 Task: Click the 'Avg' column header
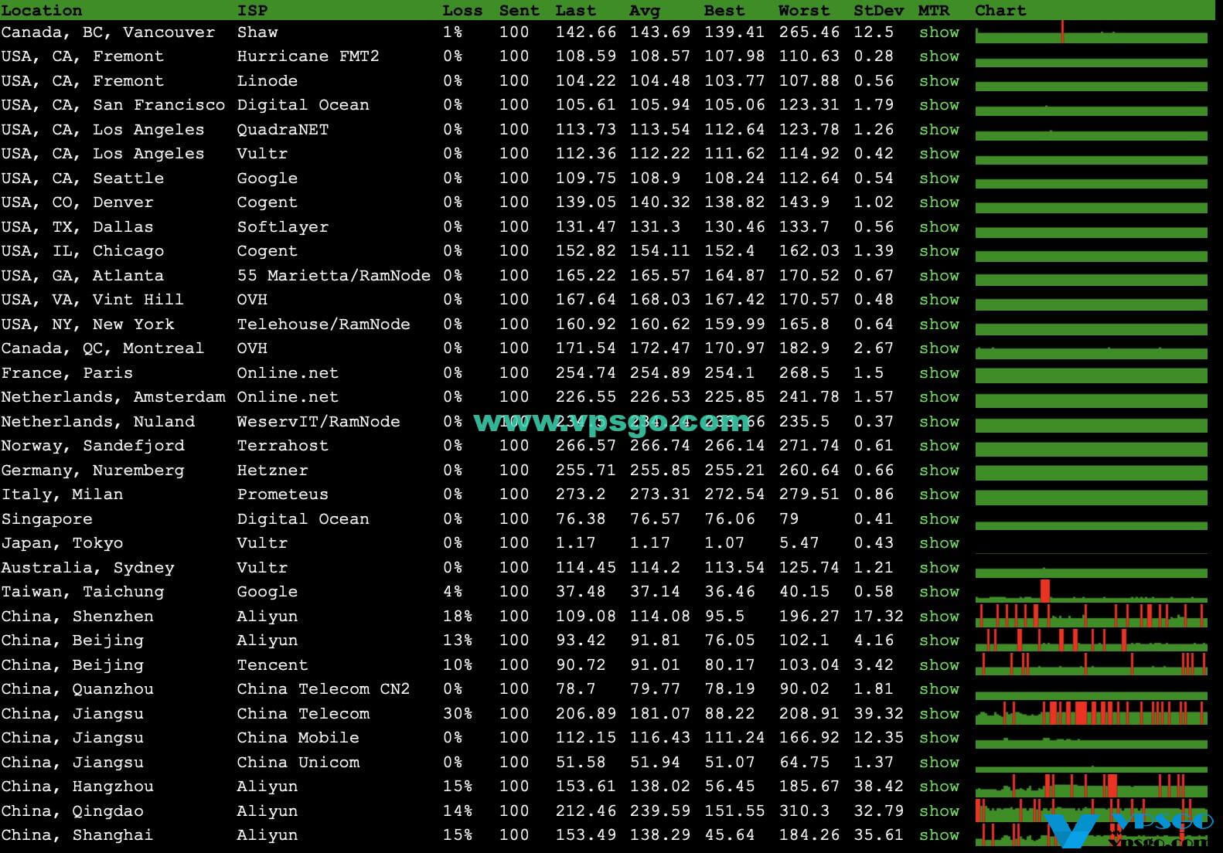coord(645,10)
